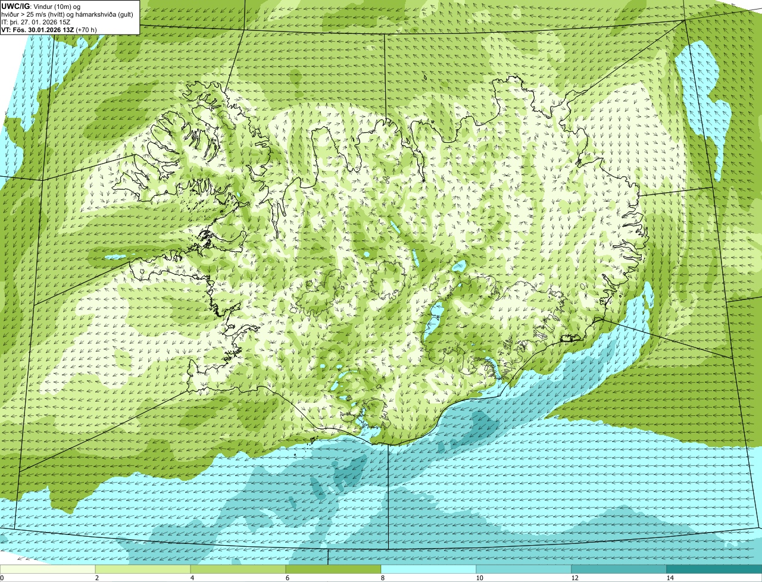
Task: Select the light green 2–4 m/s legend swatch
Action: (143, 569)
